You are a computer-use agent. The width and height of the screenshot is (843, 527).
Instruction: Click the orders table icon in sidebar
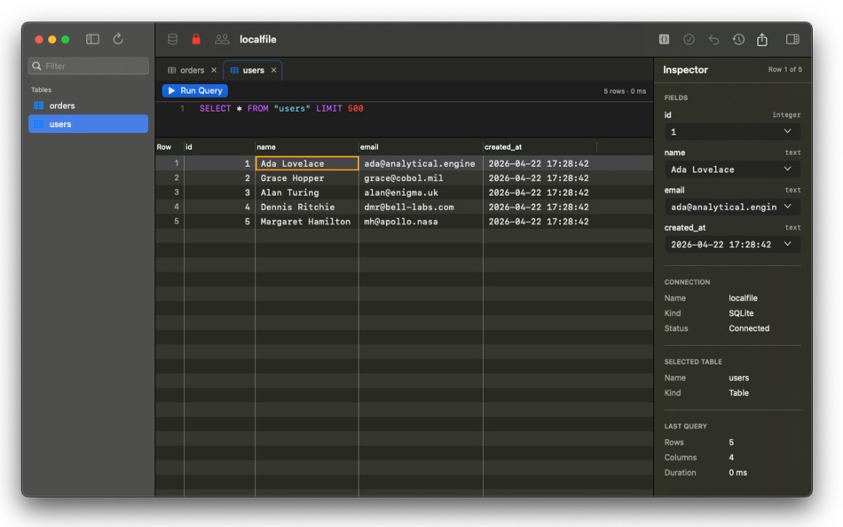[39, 106]
